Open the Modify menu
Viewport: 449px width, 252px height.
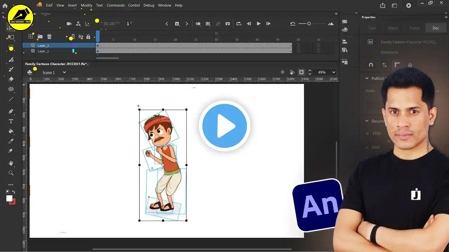click(x=86, y=5)
